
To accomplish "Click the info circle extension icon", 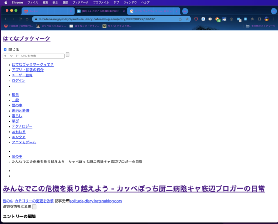I will 231,19.
